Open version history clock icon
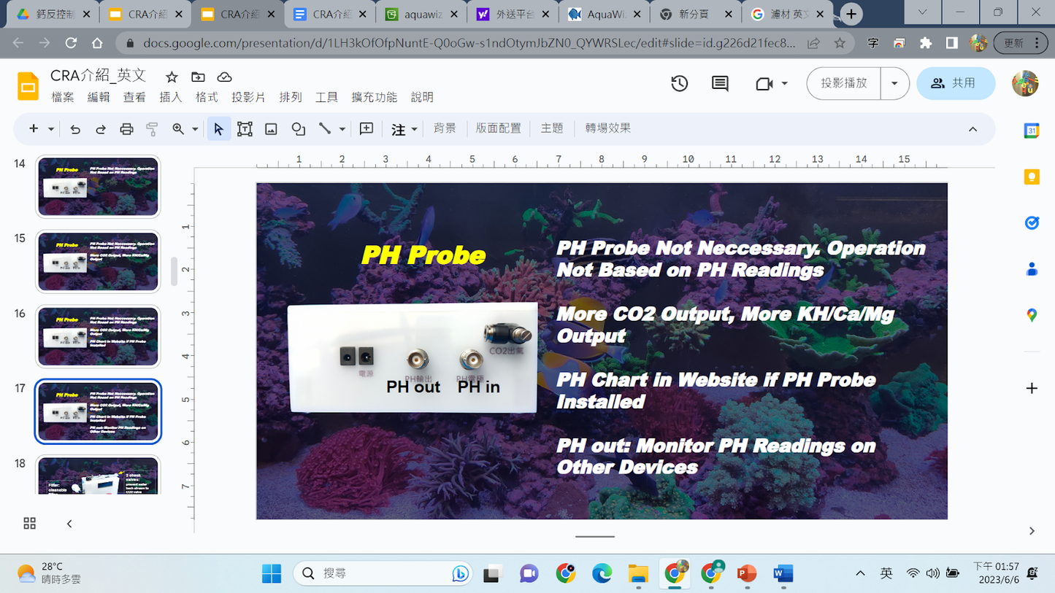Viewport: 1055px width, 593px height. pyautogui.click(x=679, y=84)
